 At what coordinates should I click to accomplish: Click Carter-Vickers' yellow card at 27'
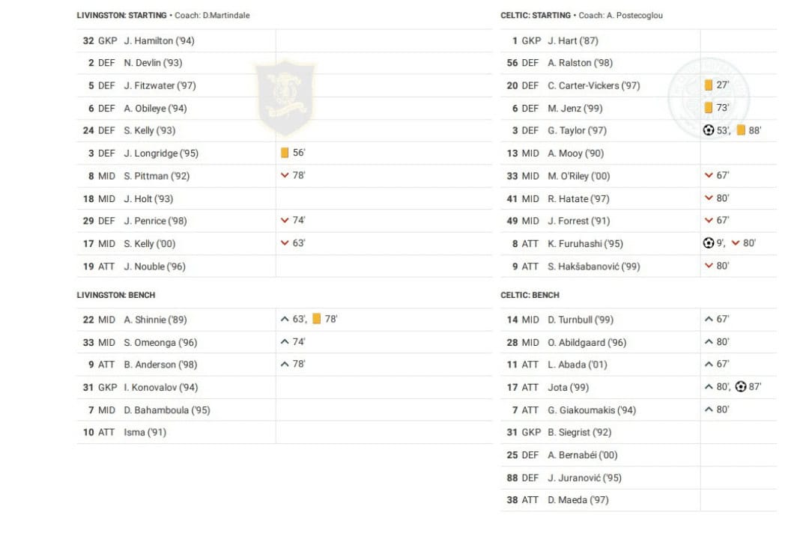[709, 85]
